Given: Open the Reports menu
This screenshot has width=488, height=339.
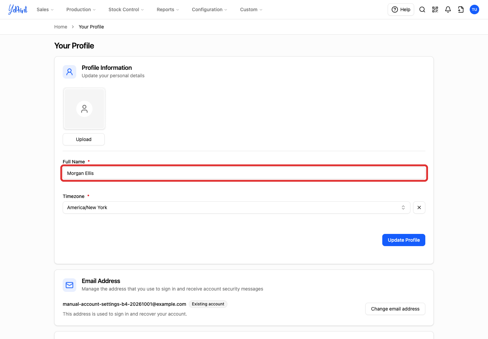Looking at the screenshot, I should [x=168, y=9].
